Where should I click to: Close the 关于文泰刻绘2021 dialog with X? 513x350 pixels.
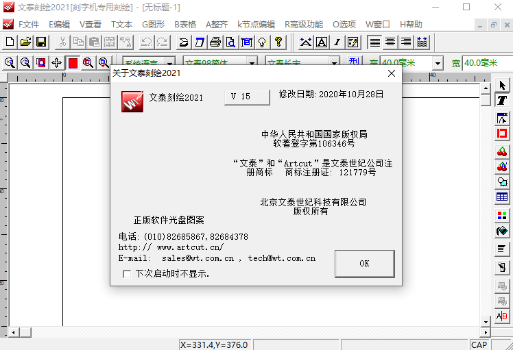tap(392, 73)
